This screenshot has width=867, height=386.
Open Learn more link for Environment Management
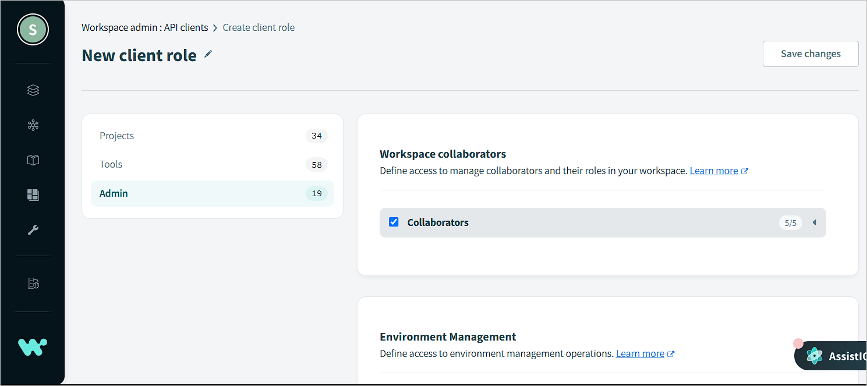coord(640,353)
